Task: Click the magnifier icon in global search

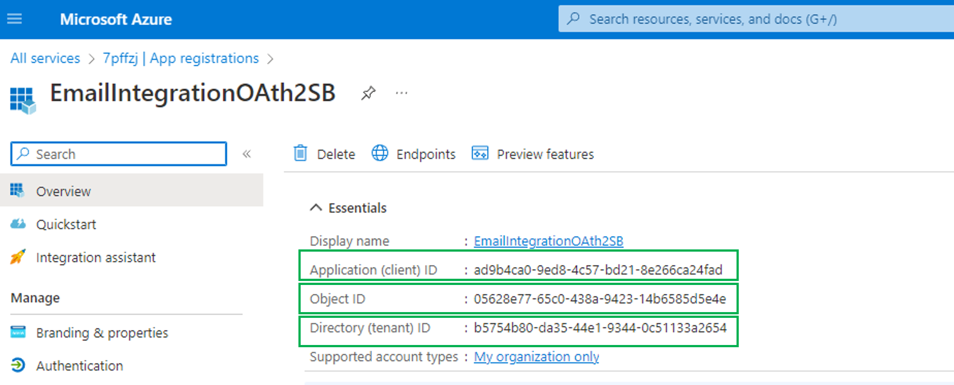Action: (573, 19)
